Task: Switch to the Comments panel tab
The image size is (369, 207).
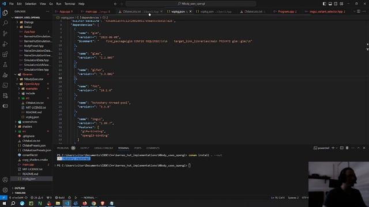Action: coord(153,148)
